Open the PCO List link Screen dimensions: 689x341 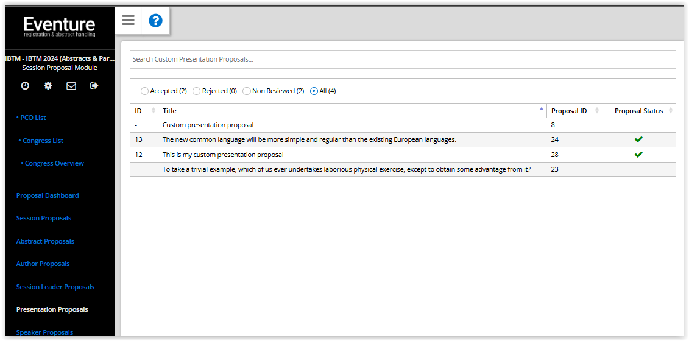pyautogui.click(x=30, y=118)
